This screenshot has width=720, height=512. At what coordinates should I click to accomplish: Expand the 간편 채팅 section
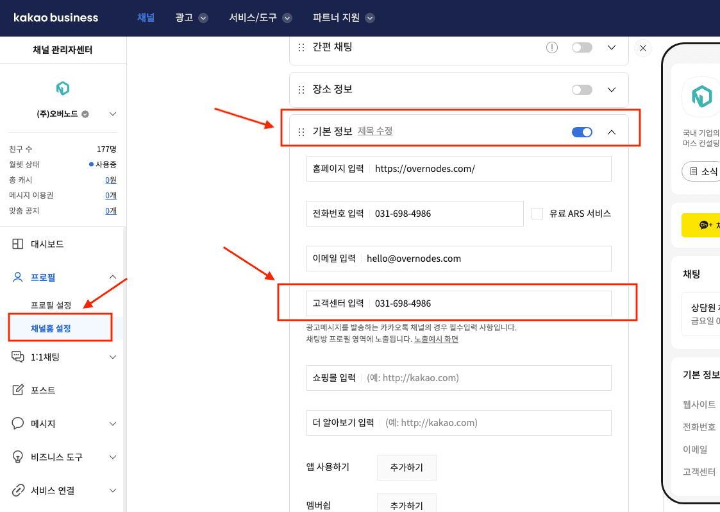612,47
